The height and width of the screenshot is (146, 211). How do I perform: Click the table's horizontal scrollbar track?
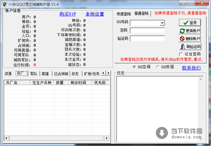[57, 138]
